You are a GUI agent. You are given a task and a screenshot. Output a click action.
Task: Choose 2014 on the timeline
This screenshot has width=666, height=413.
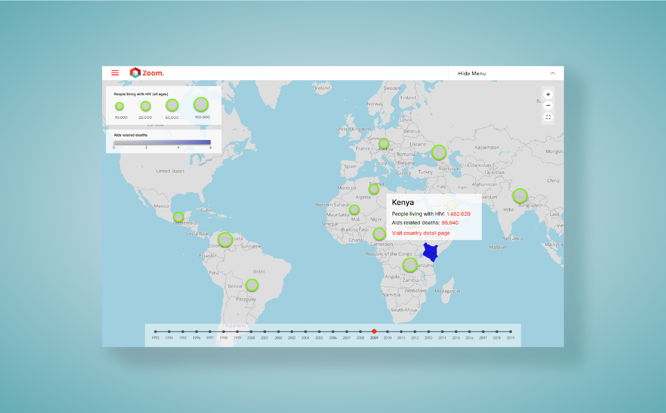click(442, 331)
